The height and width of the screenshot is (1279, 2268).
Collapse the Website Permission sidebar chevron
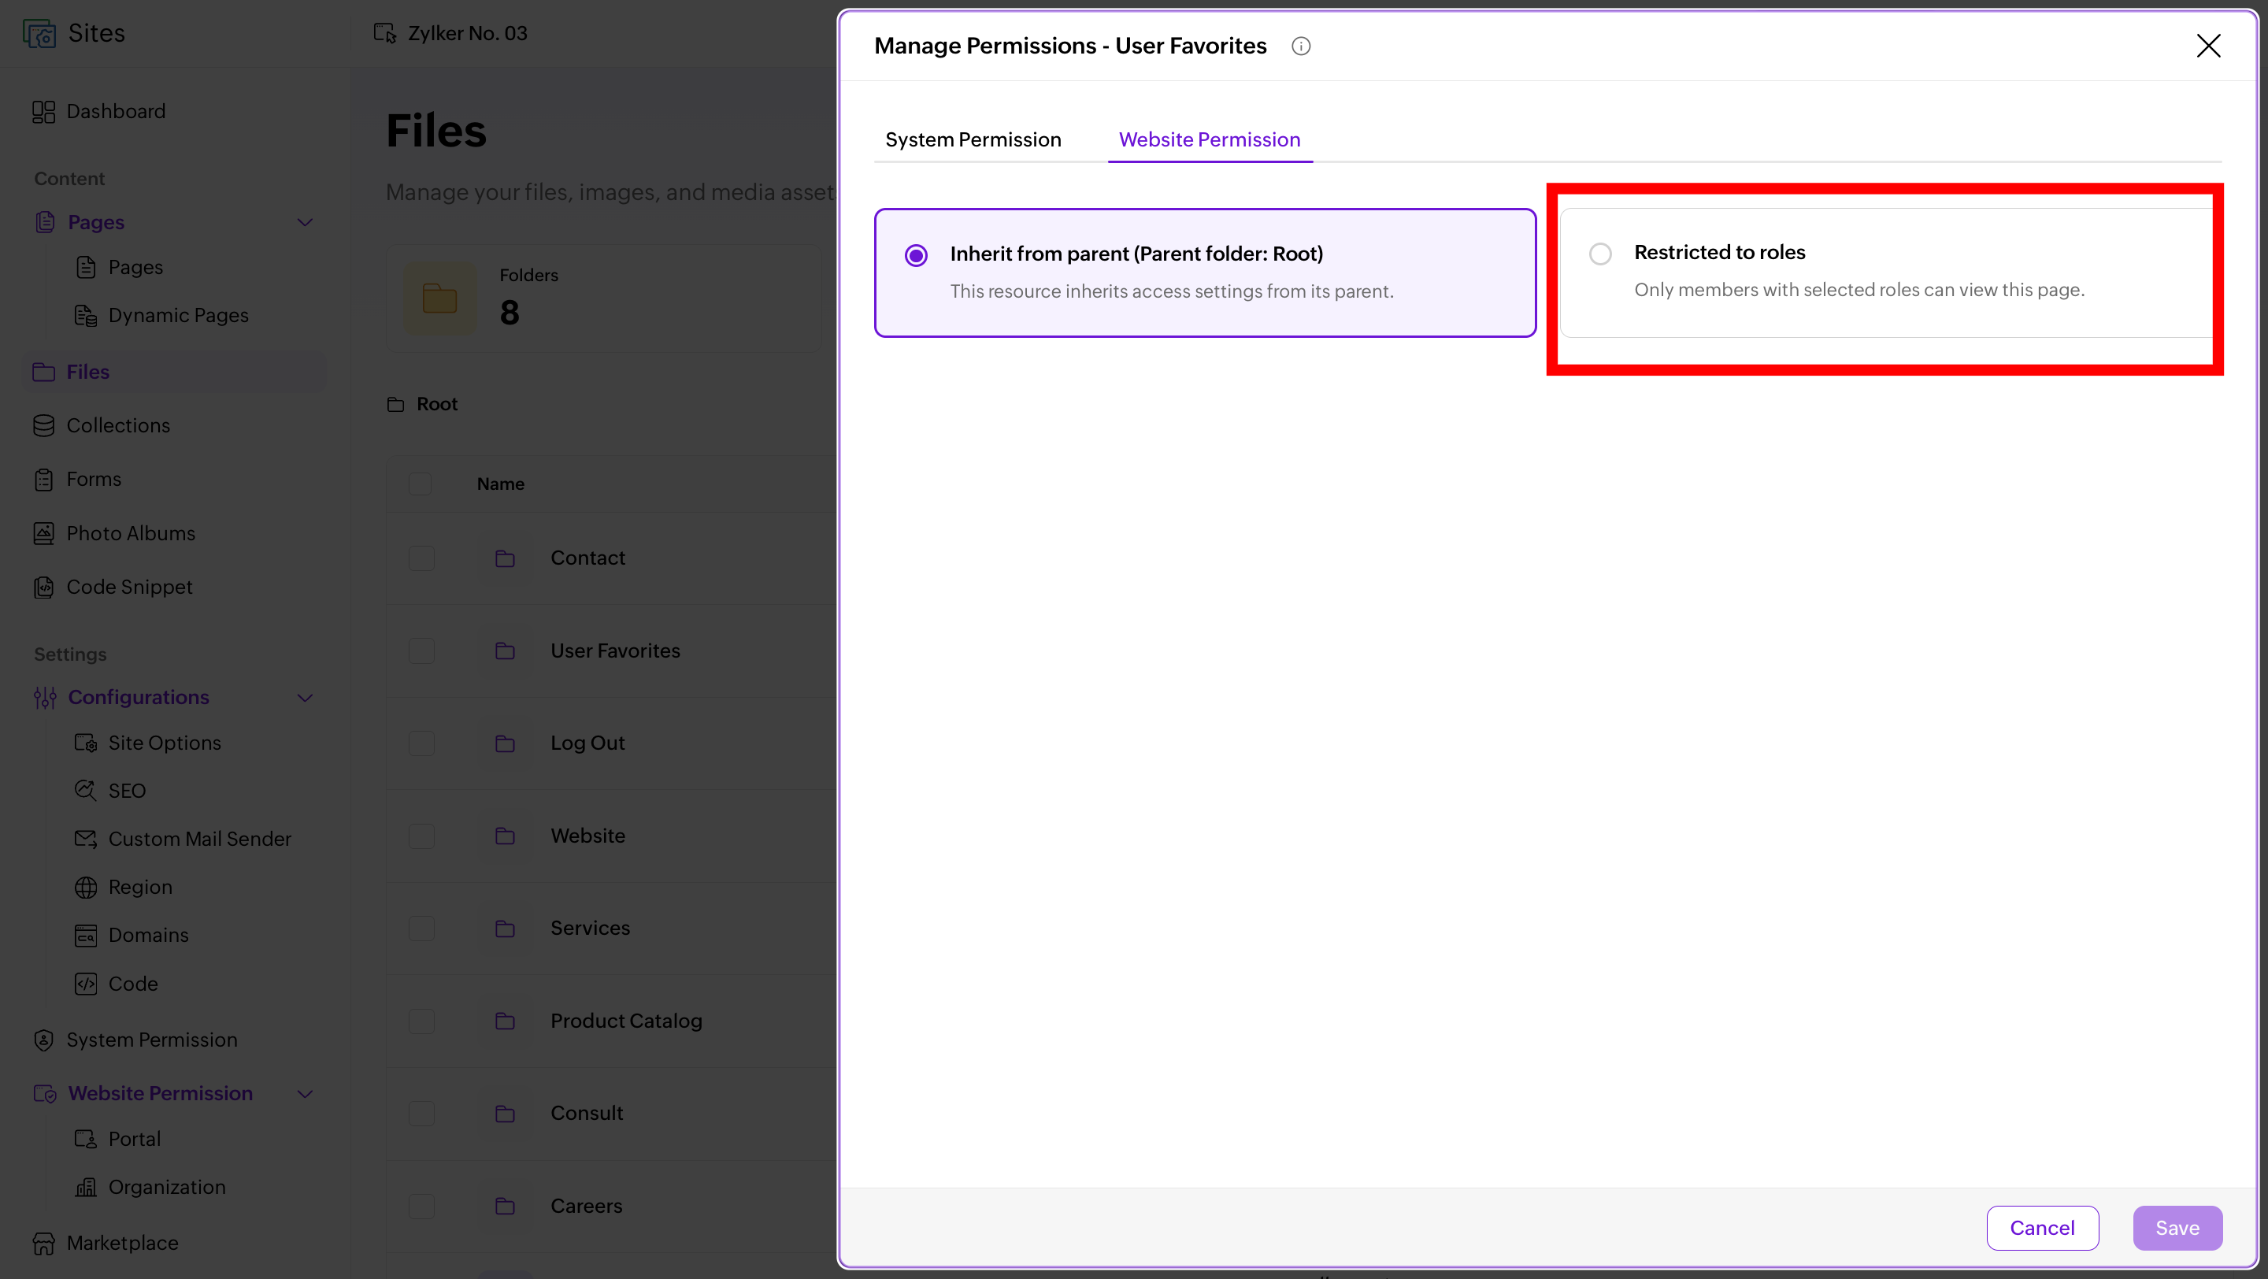[x=305, y=1094]
